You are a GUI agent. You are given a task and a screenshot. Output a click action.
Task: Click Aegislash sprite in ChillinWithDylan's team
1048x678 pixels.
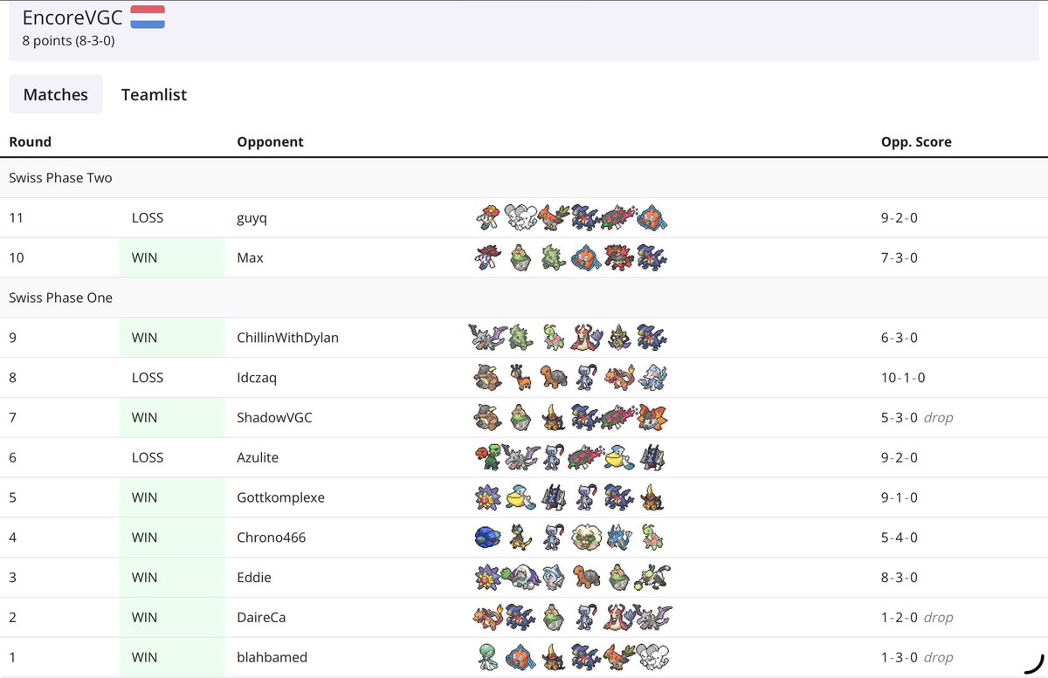[617, 338]
